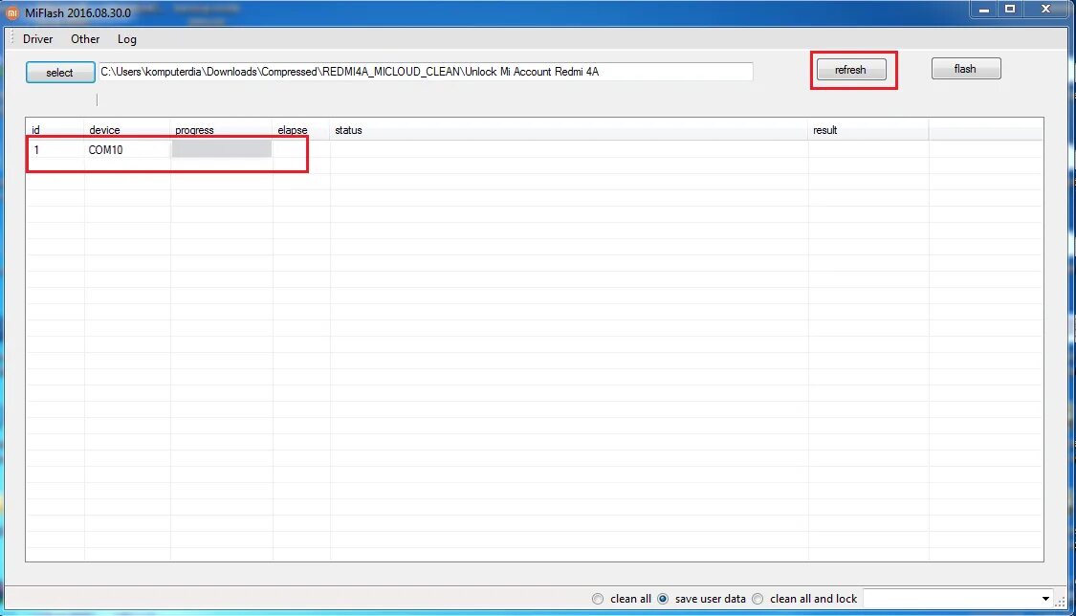1076x616 pixels.
Task: Click the elapse column header
Action: pos(292,129)
